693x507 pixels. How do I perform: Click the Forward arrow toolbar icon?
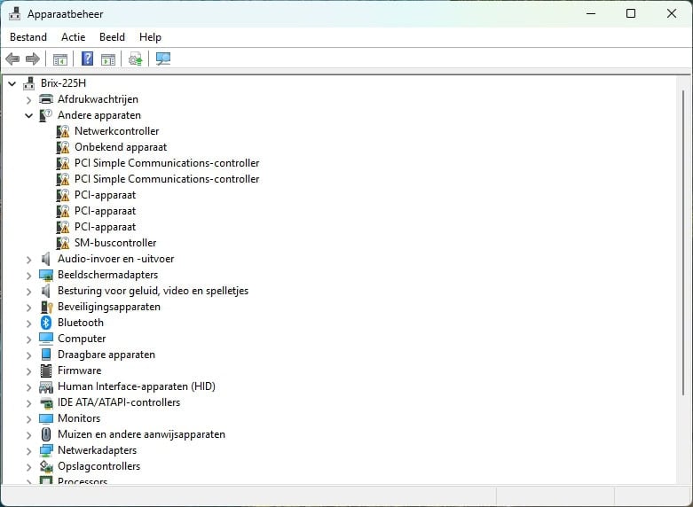click(33, 59)
